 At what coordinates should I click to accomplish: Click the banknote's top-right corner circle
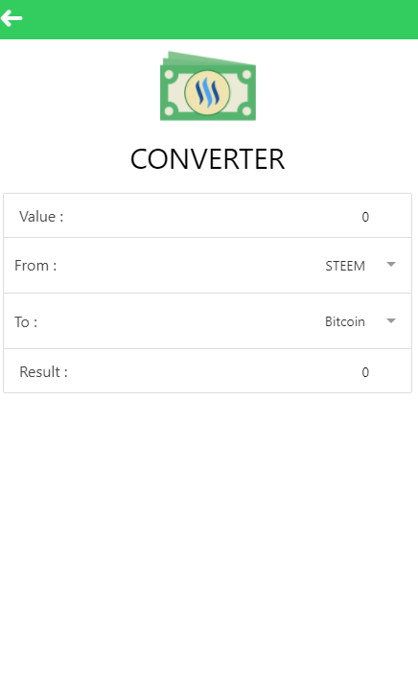click(x=246, y=74)
